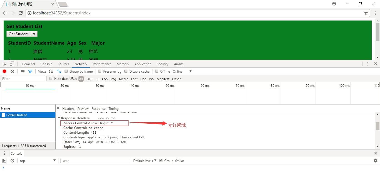Click headers pane scrollbar thumb

(377, 126)
